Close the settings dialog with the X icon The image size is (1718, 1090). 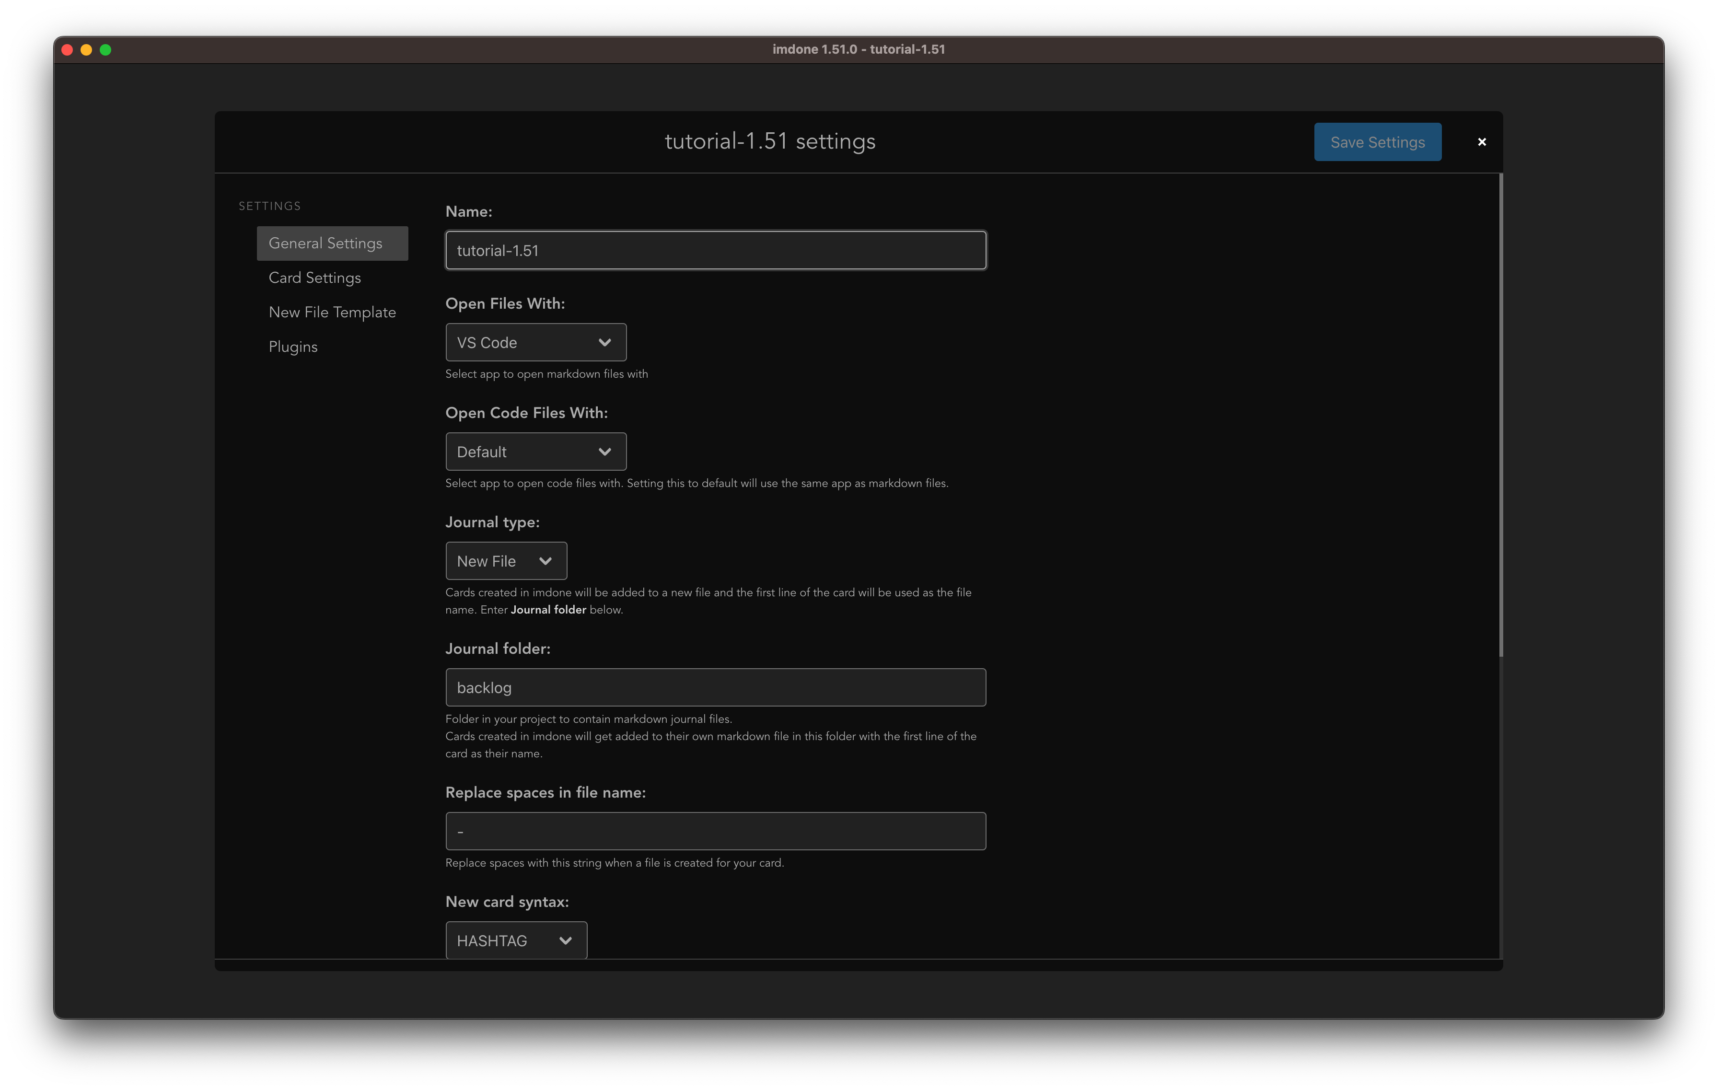1482,142
